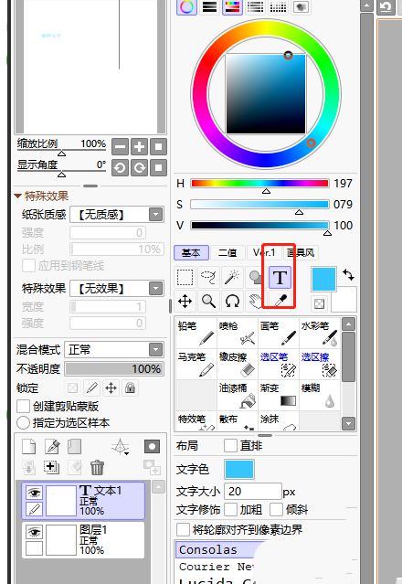Create a new layer folder
Screen dimensions: 402x584
(x=74, y=446)
